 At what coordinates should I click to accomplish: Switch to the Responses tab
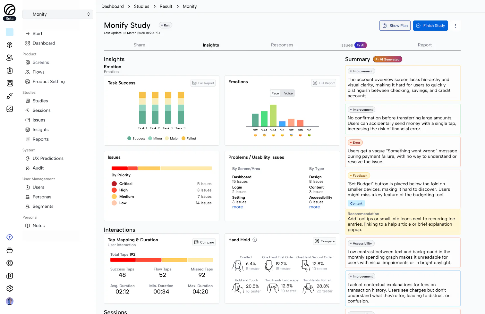282,45
